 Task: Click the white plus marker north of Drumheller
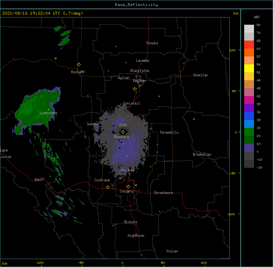click(194, 119)
